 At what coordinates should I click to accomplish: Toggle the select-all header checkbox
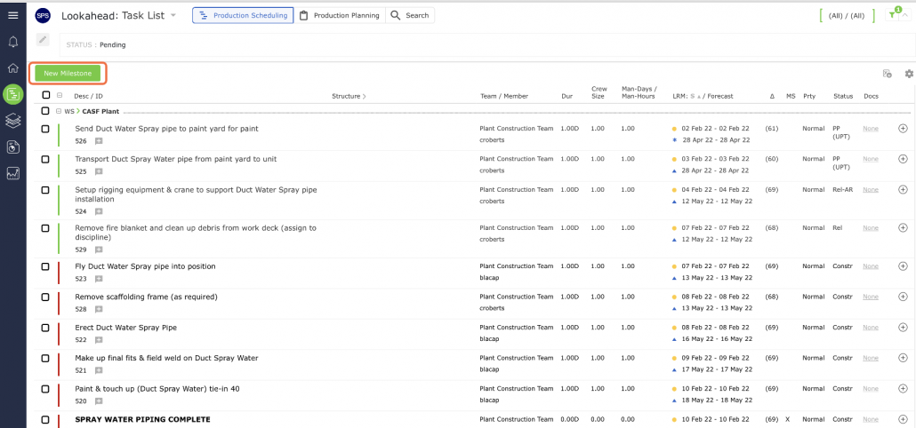(46, 95)
